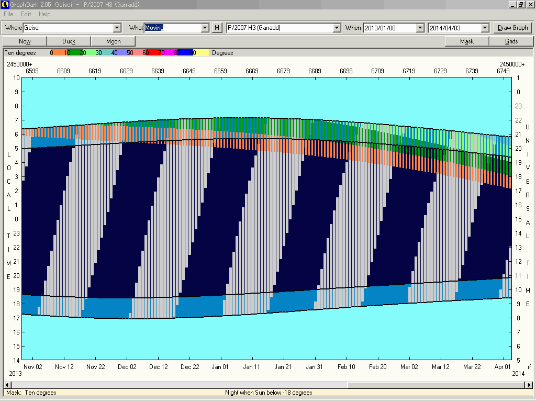The width and height of the screenshot is (536, 402).
Task: Click the Julian day label "6749"
Action: [x=503, y=71]
